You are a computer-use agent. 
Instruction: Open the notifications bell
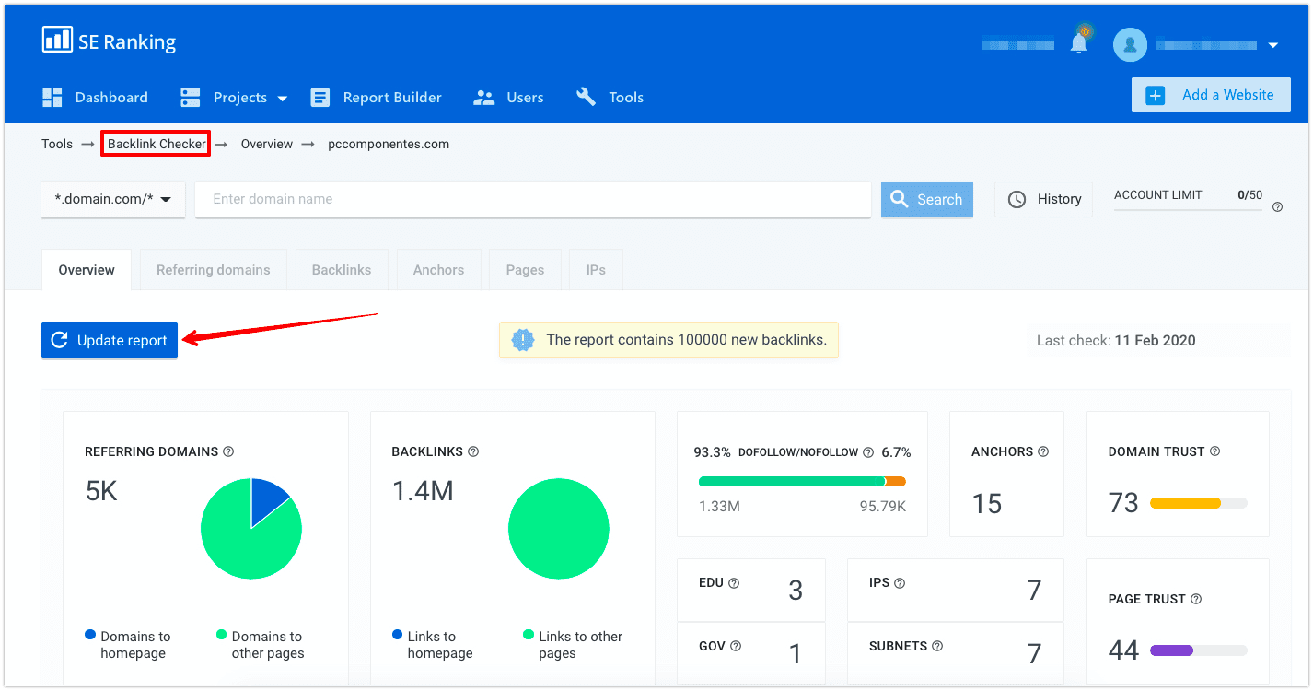coord(1079,43)
